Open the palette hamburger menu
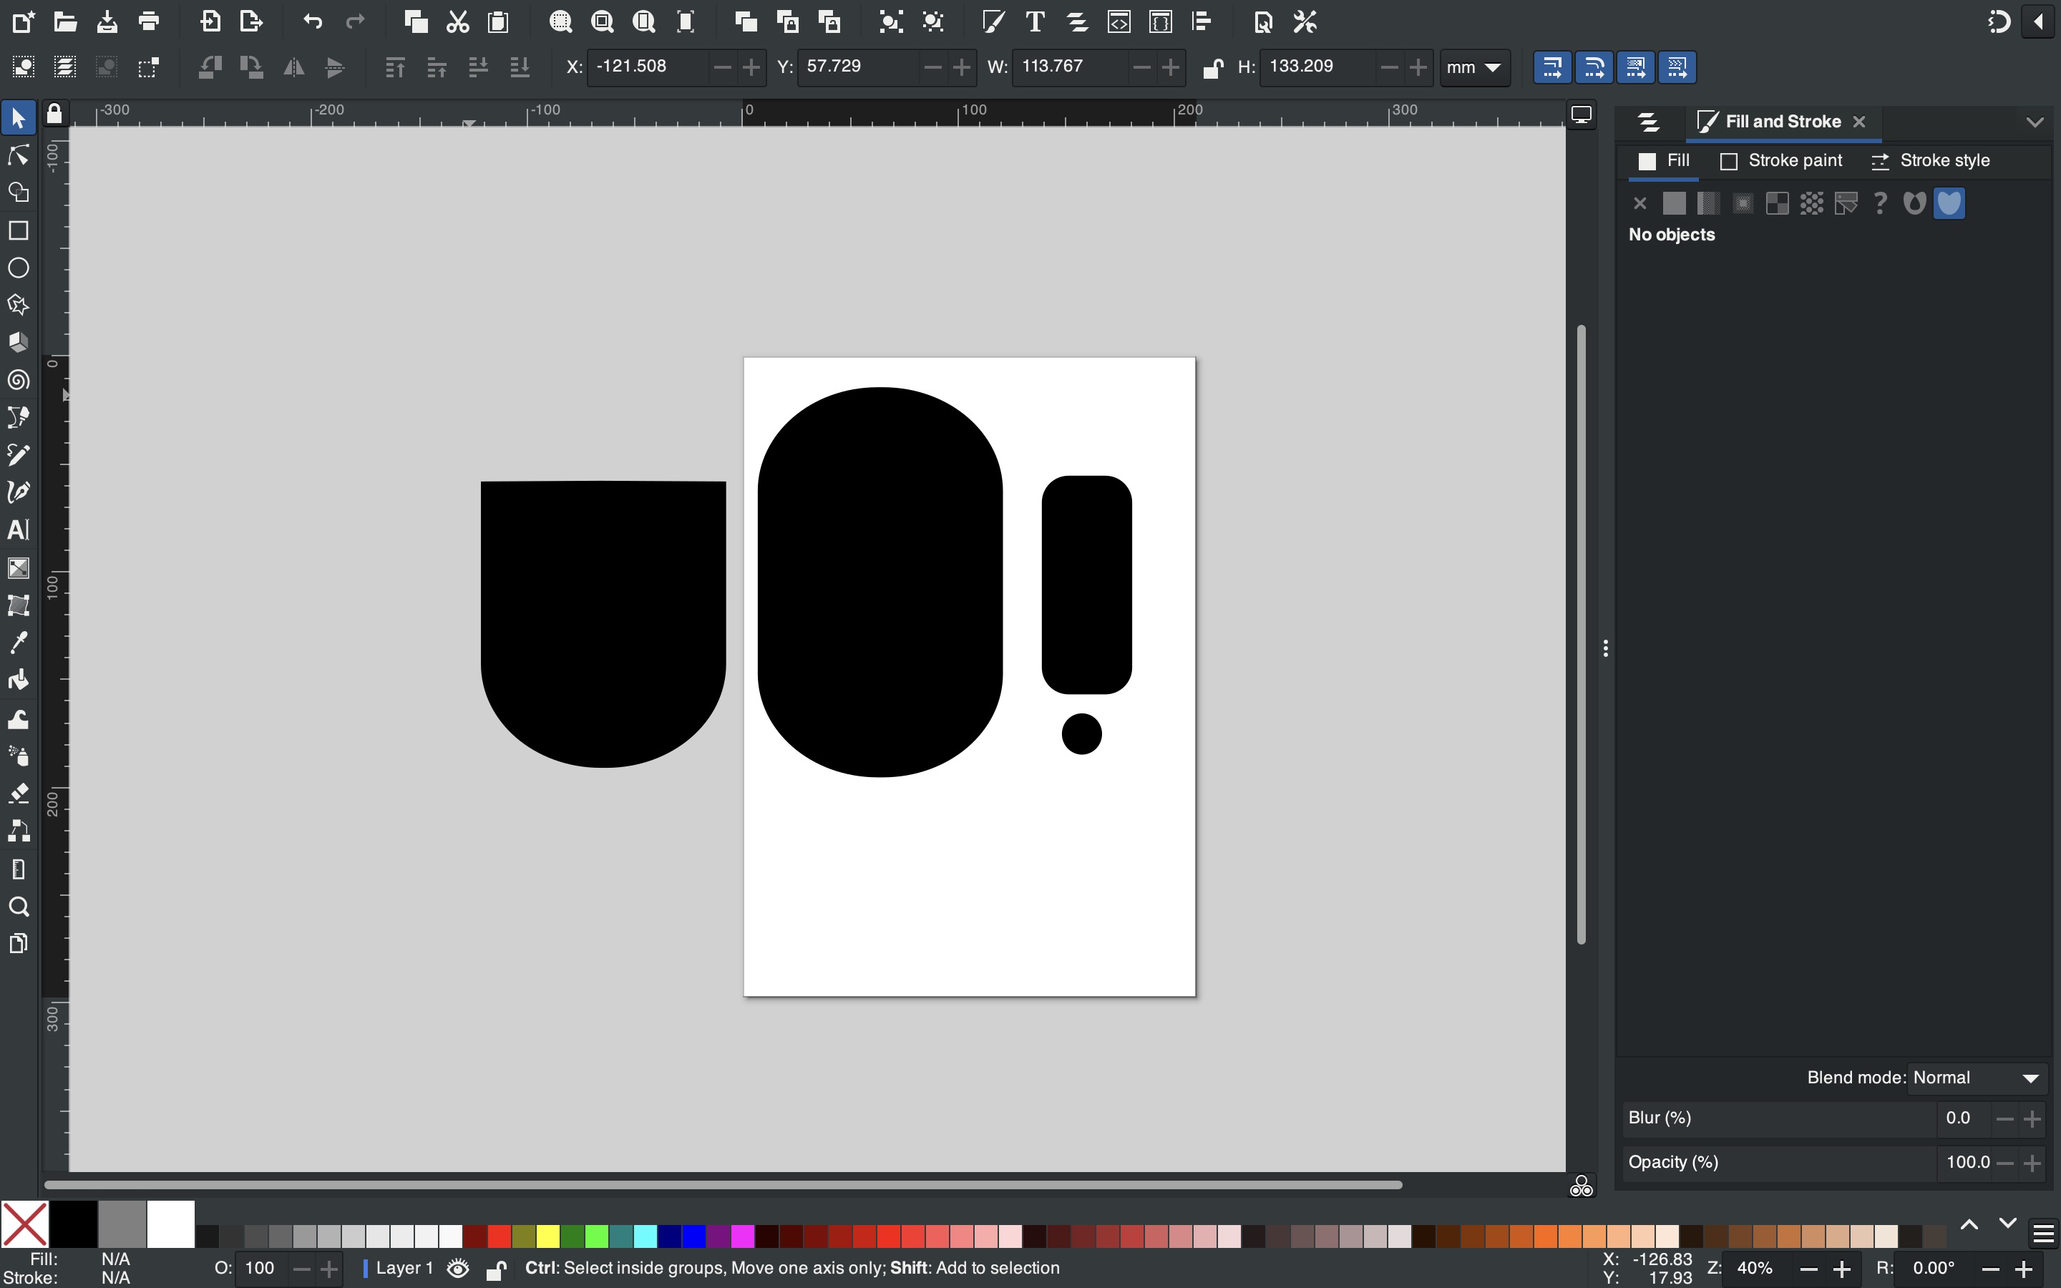This screenshot has height=1288, width=2061. click(x=2043, y=1234)
